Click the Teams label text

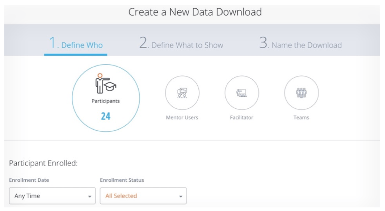tap(301, 117)
